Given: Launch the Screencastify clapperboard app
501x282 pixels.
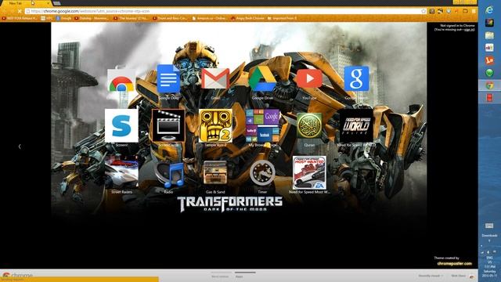Looking at the screenshot, I should coord(168,125).
